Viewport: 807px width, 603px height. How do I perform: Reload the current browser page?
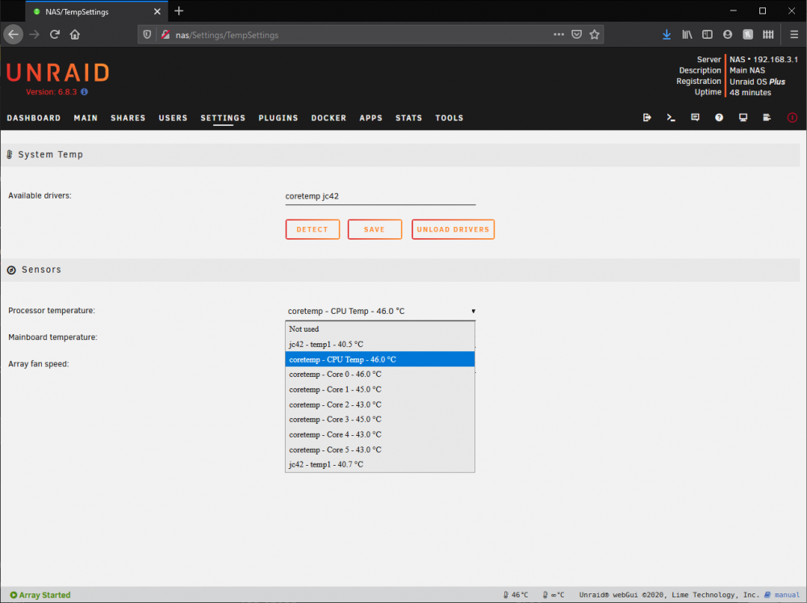tap(55, 35)
